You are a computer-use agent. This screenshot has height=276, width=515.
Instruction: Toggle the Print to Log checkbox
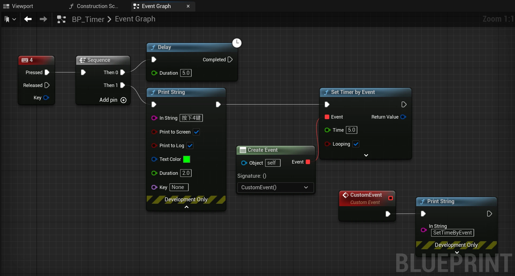pyautogui.click(x=190, y=146)
